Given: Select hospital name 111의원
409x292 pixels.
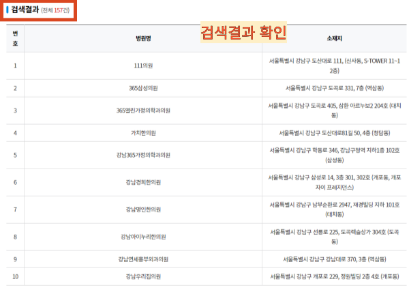Looking at the screenshot, I should [x=143, y=65].
